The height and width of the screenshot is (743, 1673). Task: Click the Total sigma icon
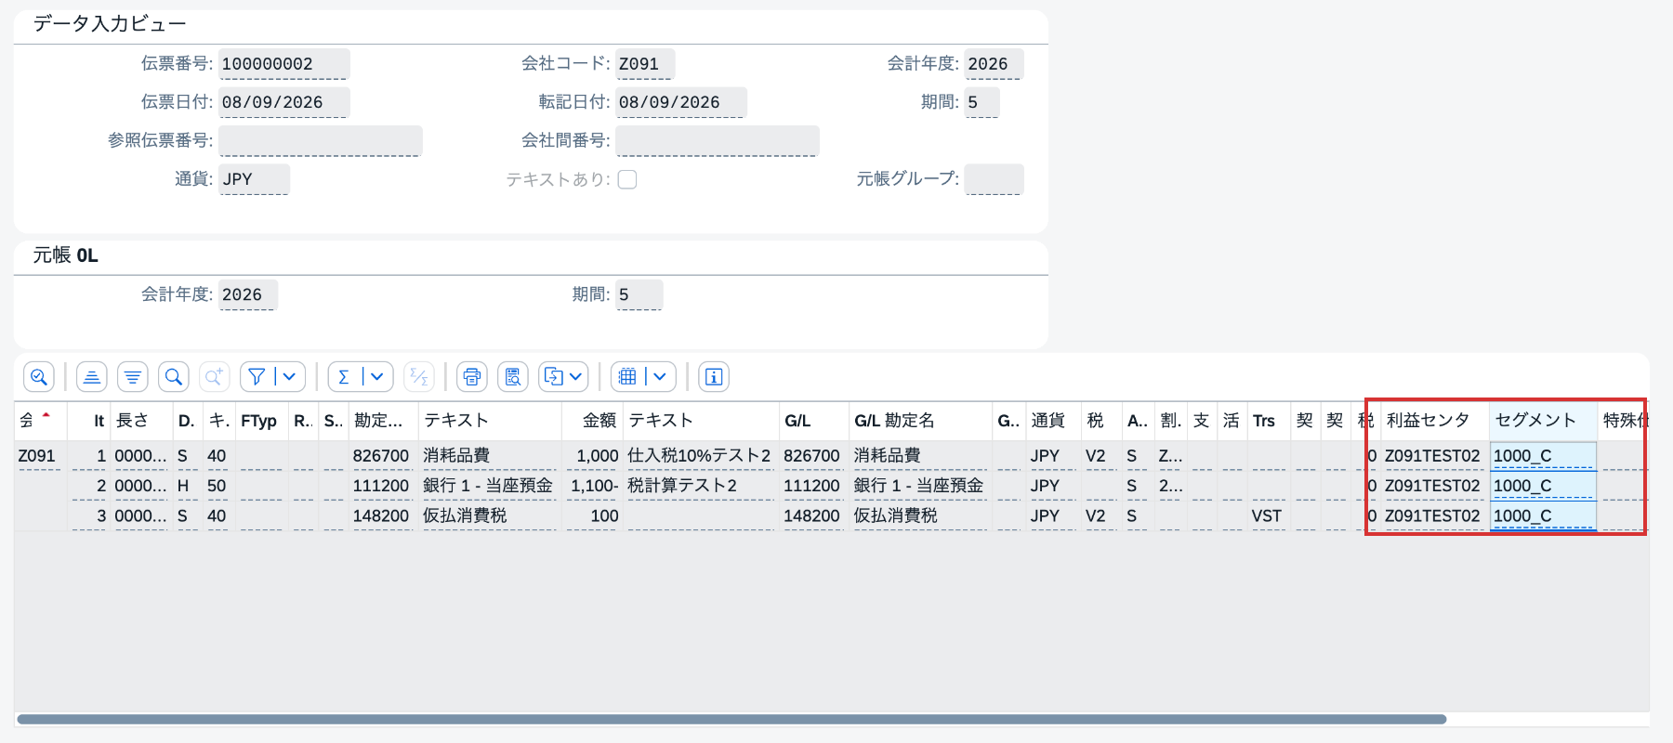[x=344, y=376]
